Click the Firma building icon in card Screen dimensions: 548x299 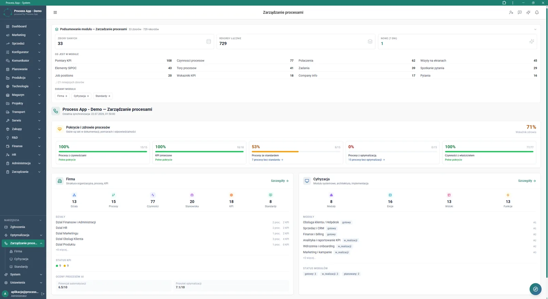coord(60,181)
